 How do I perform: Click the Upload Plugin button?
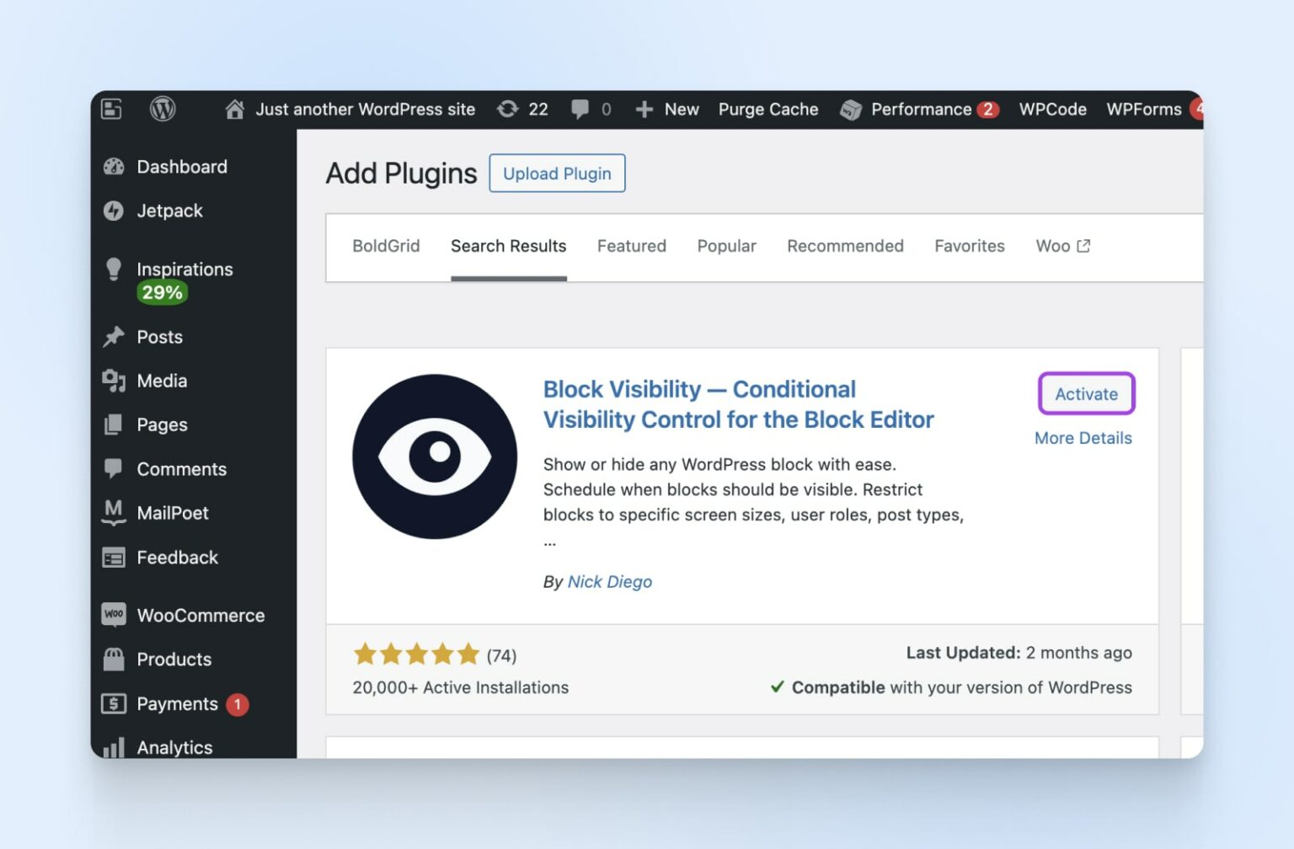click(x=557, y=173)
